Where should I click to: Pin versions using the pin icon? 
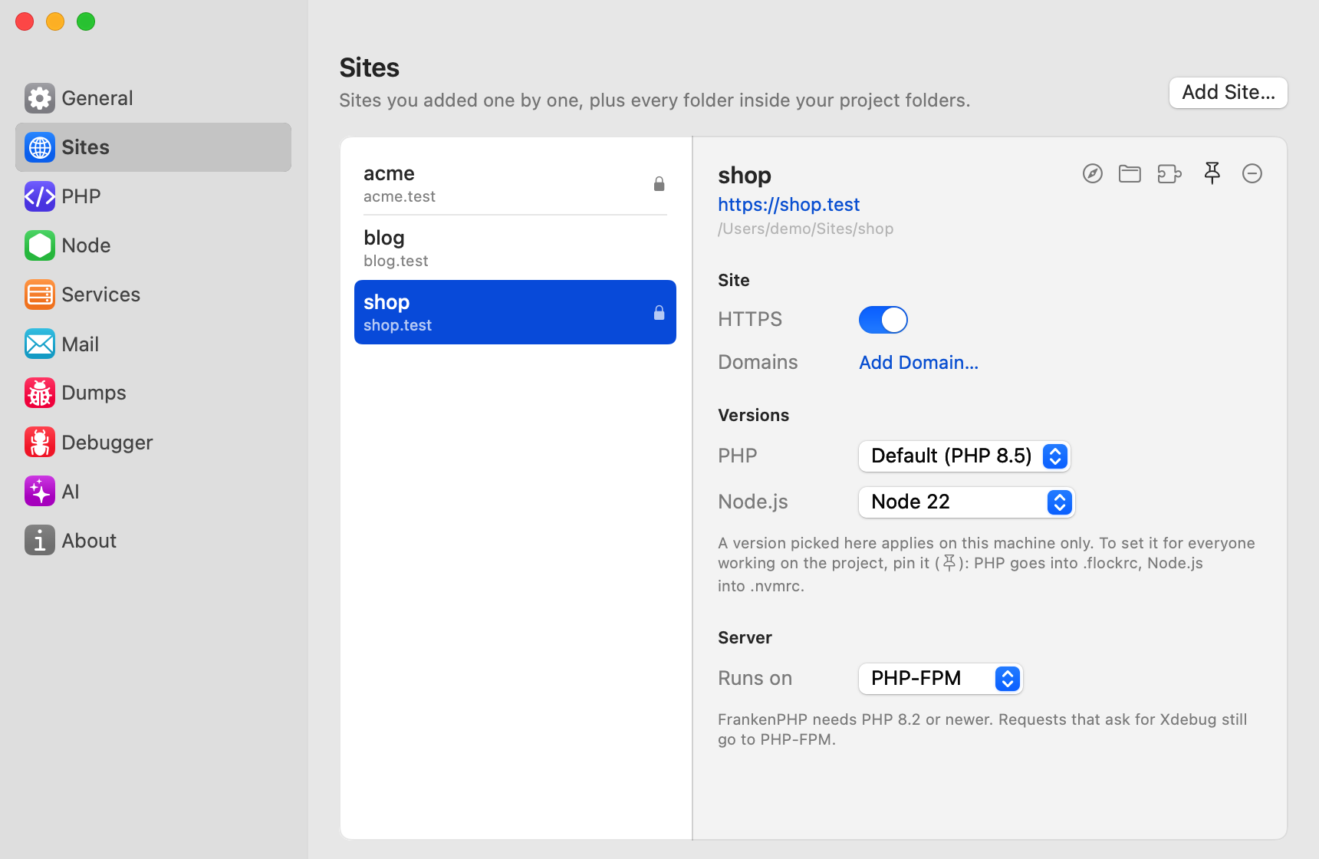(1212, 173)
